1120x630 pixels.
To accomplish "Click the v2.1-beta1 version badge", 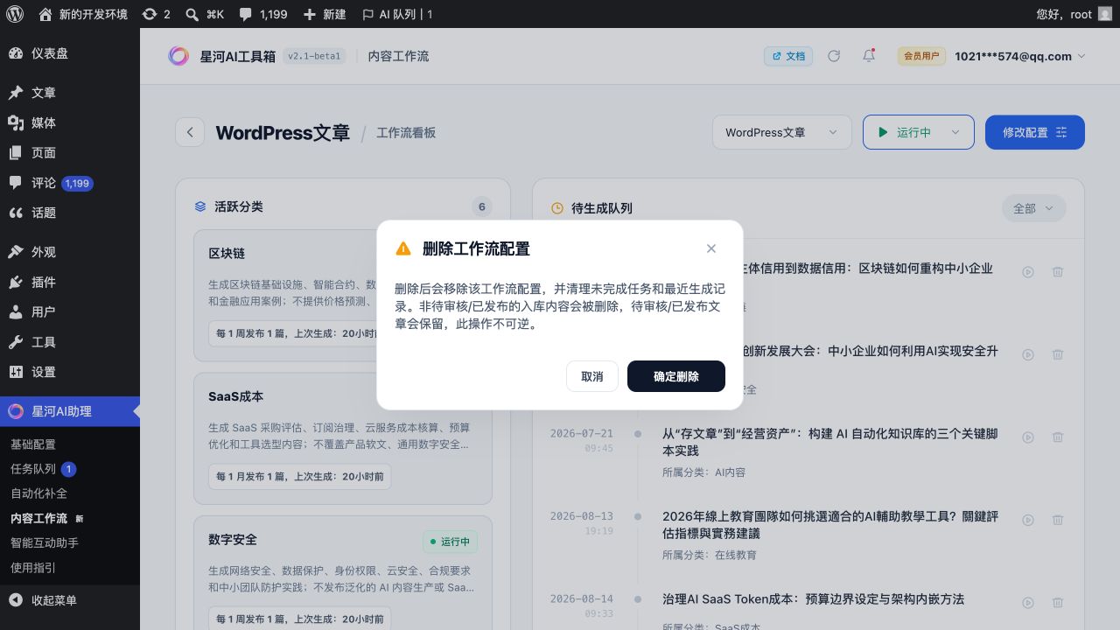I will (x=314, y=56).
